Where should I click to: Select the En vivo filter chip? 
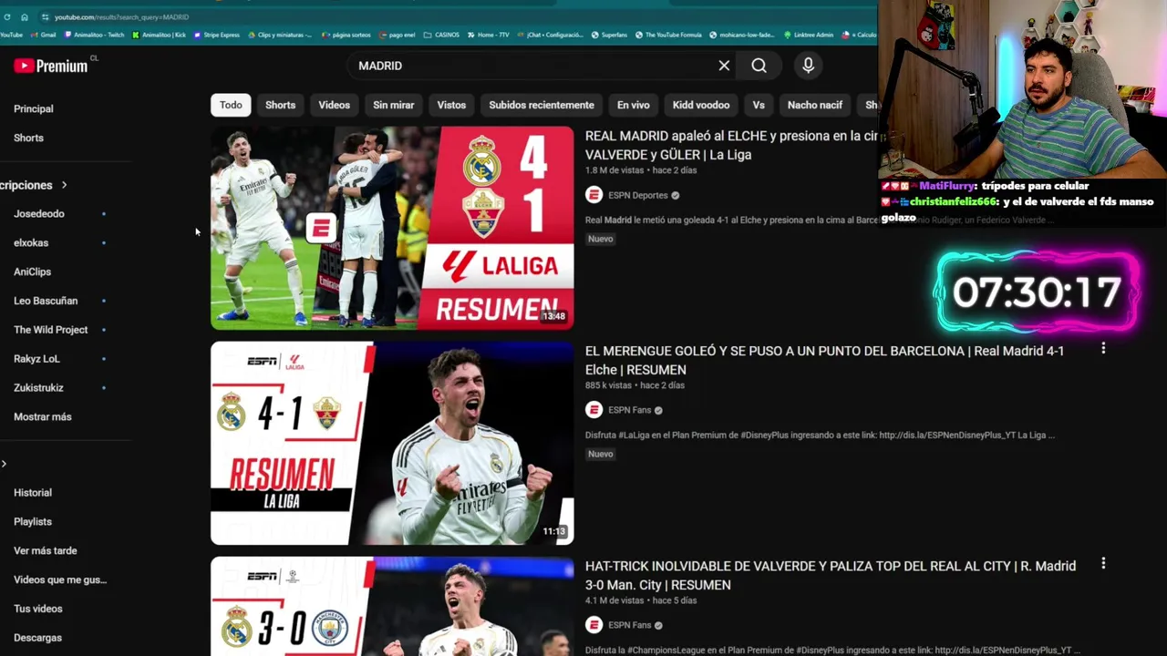click(x=634, y=105)
